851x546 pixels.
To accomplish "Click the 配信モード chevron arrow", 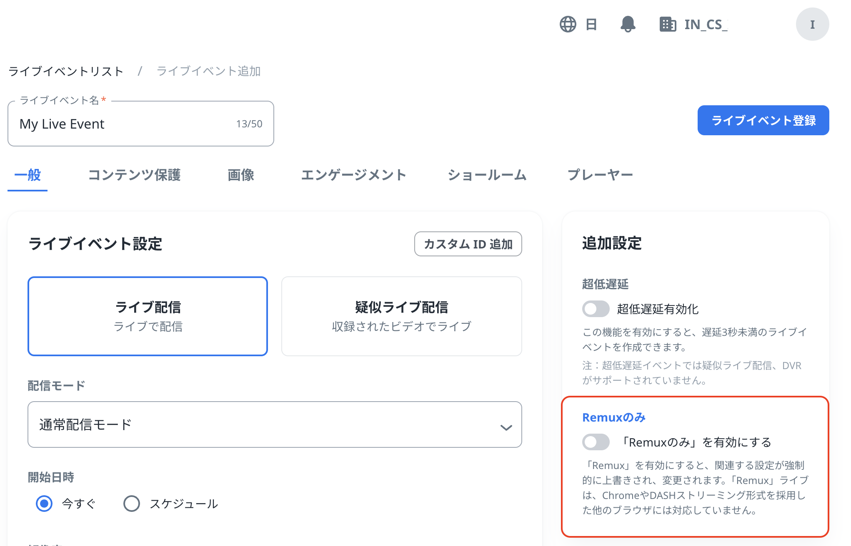I will coord(506,427).
